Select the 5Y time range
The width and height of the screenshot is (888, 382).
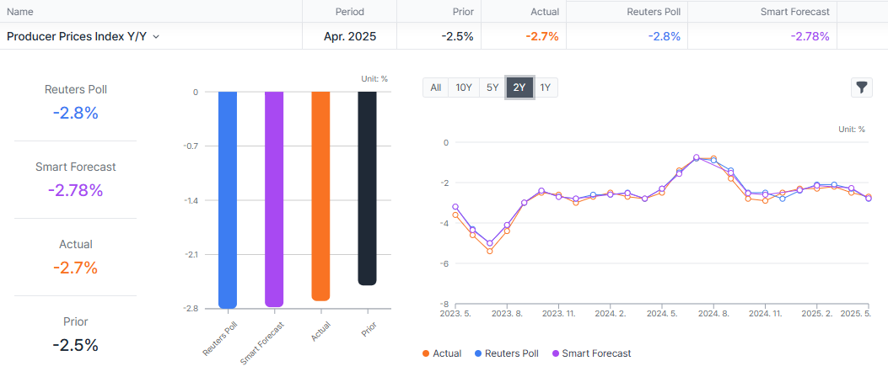pos(492,88)
